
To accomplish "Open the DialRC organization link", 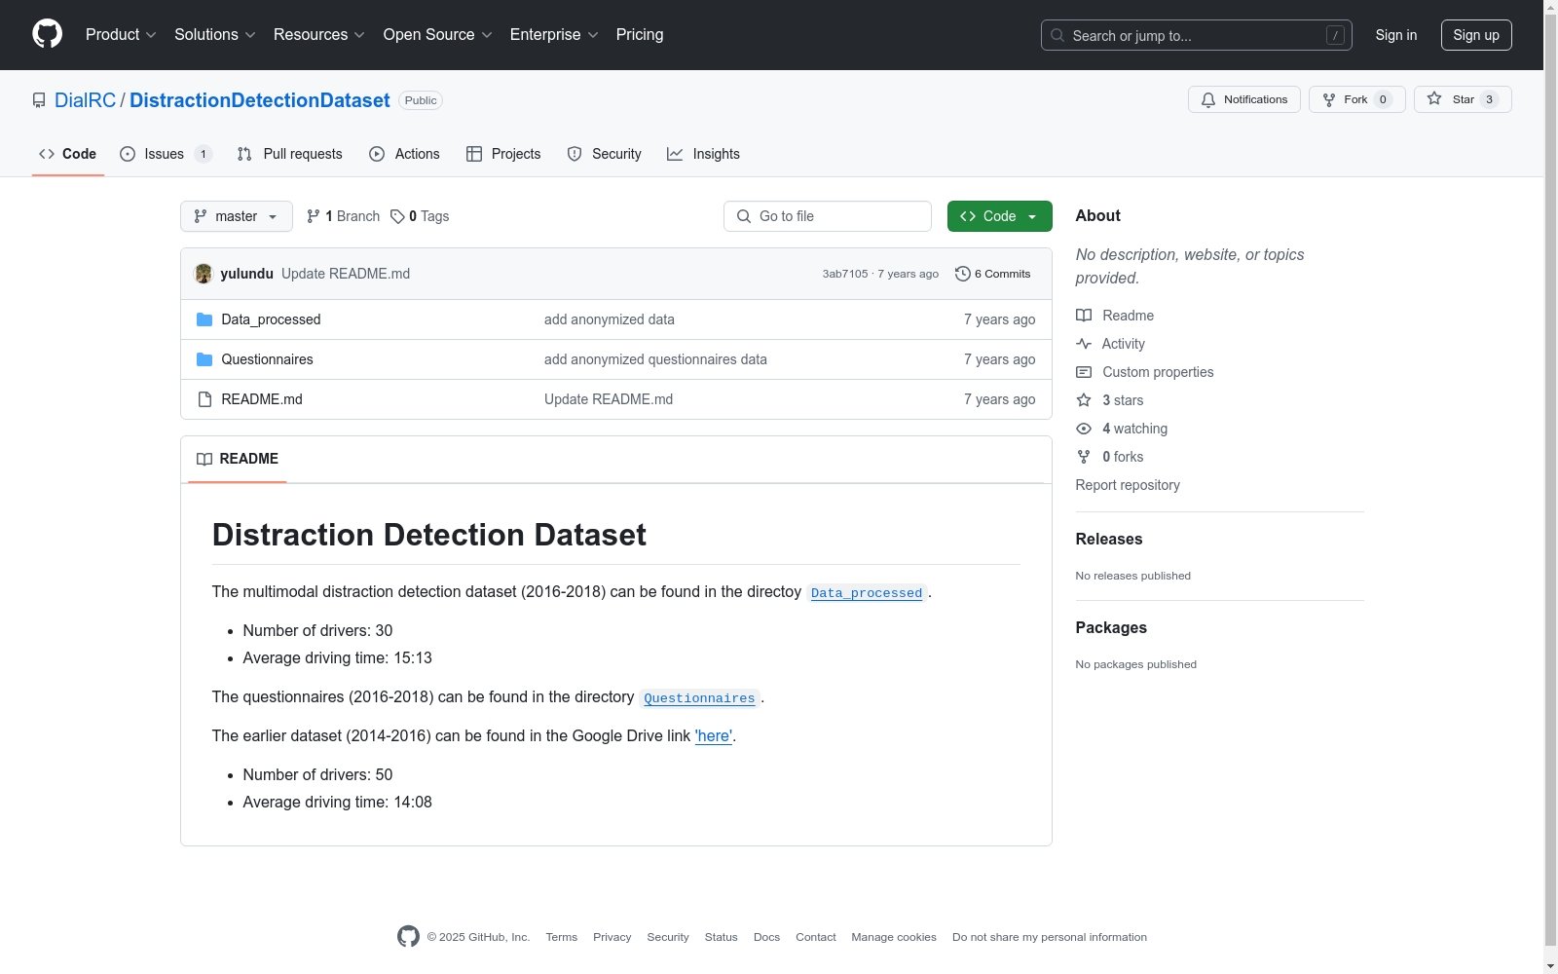I will (x=86, y=100).
